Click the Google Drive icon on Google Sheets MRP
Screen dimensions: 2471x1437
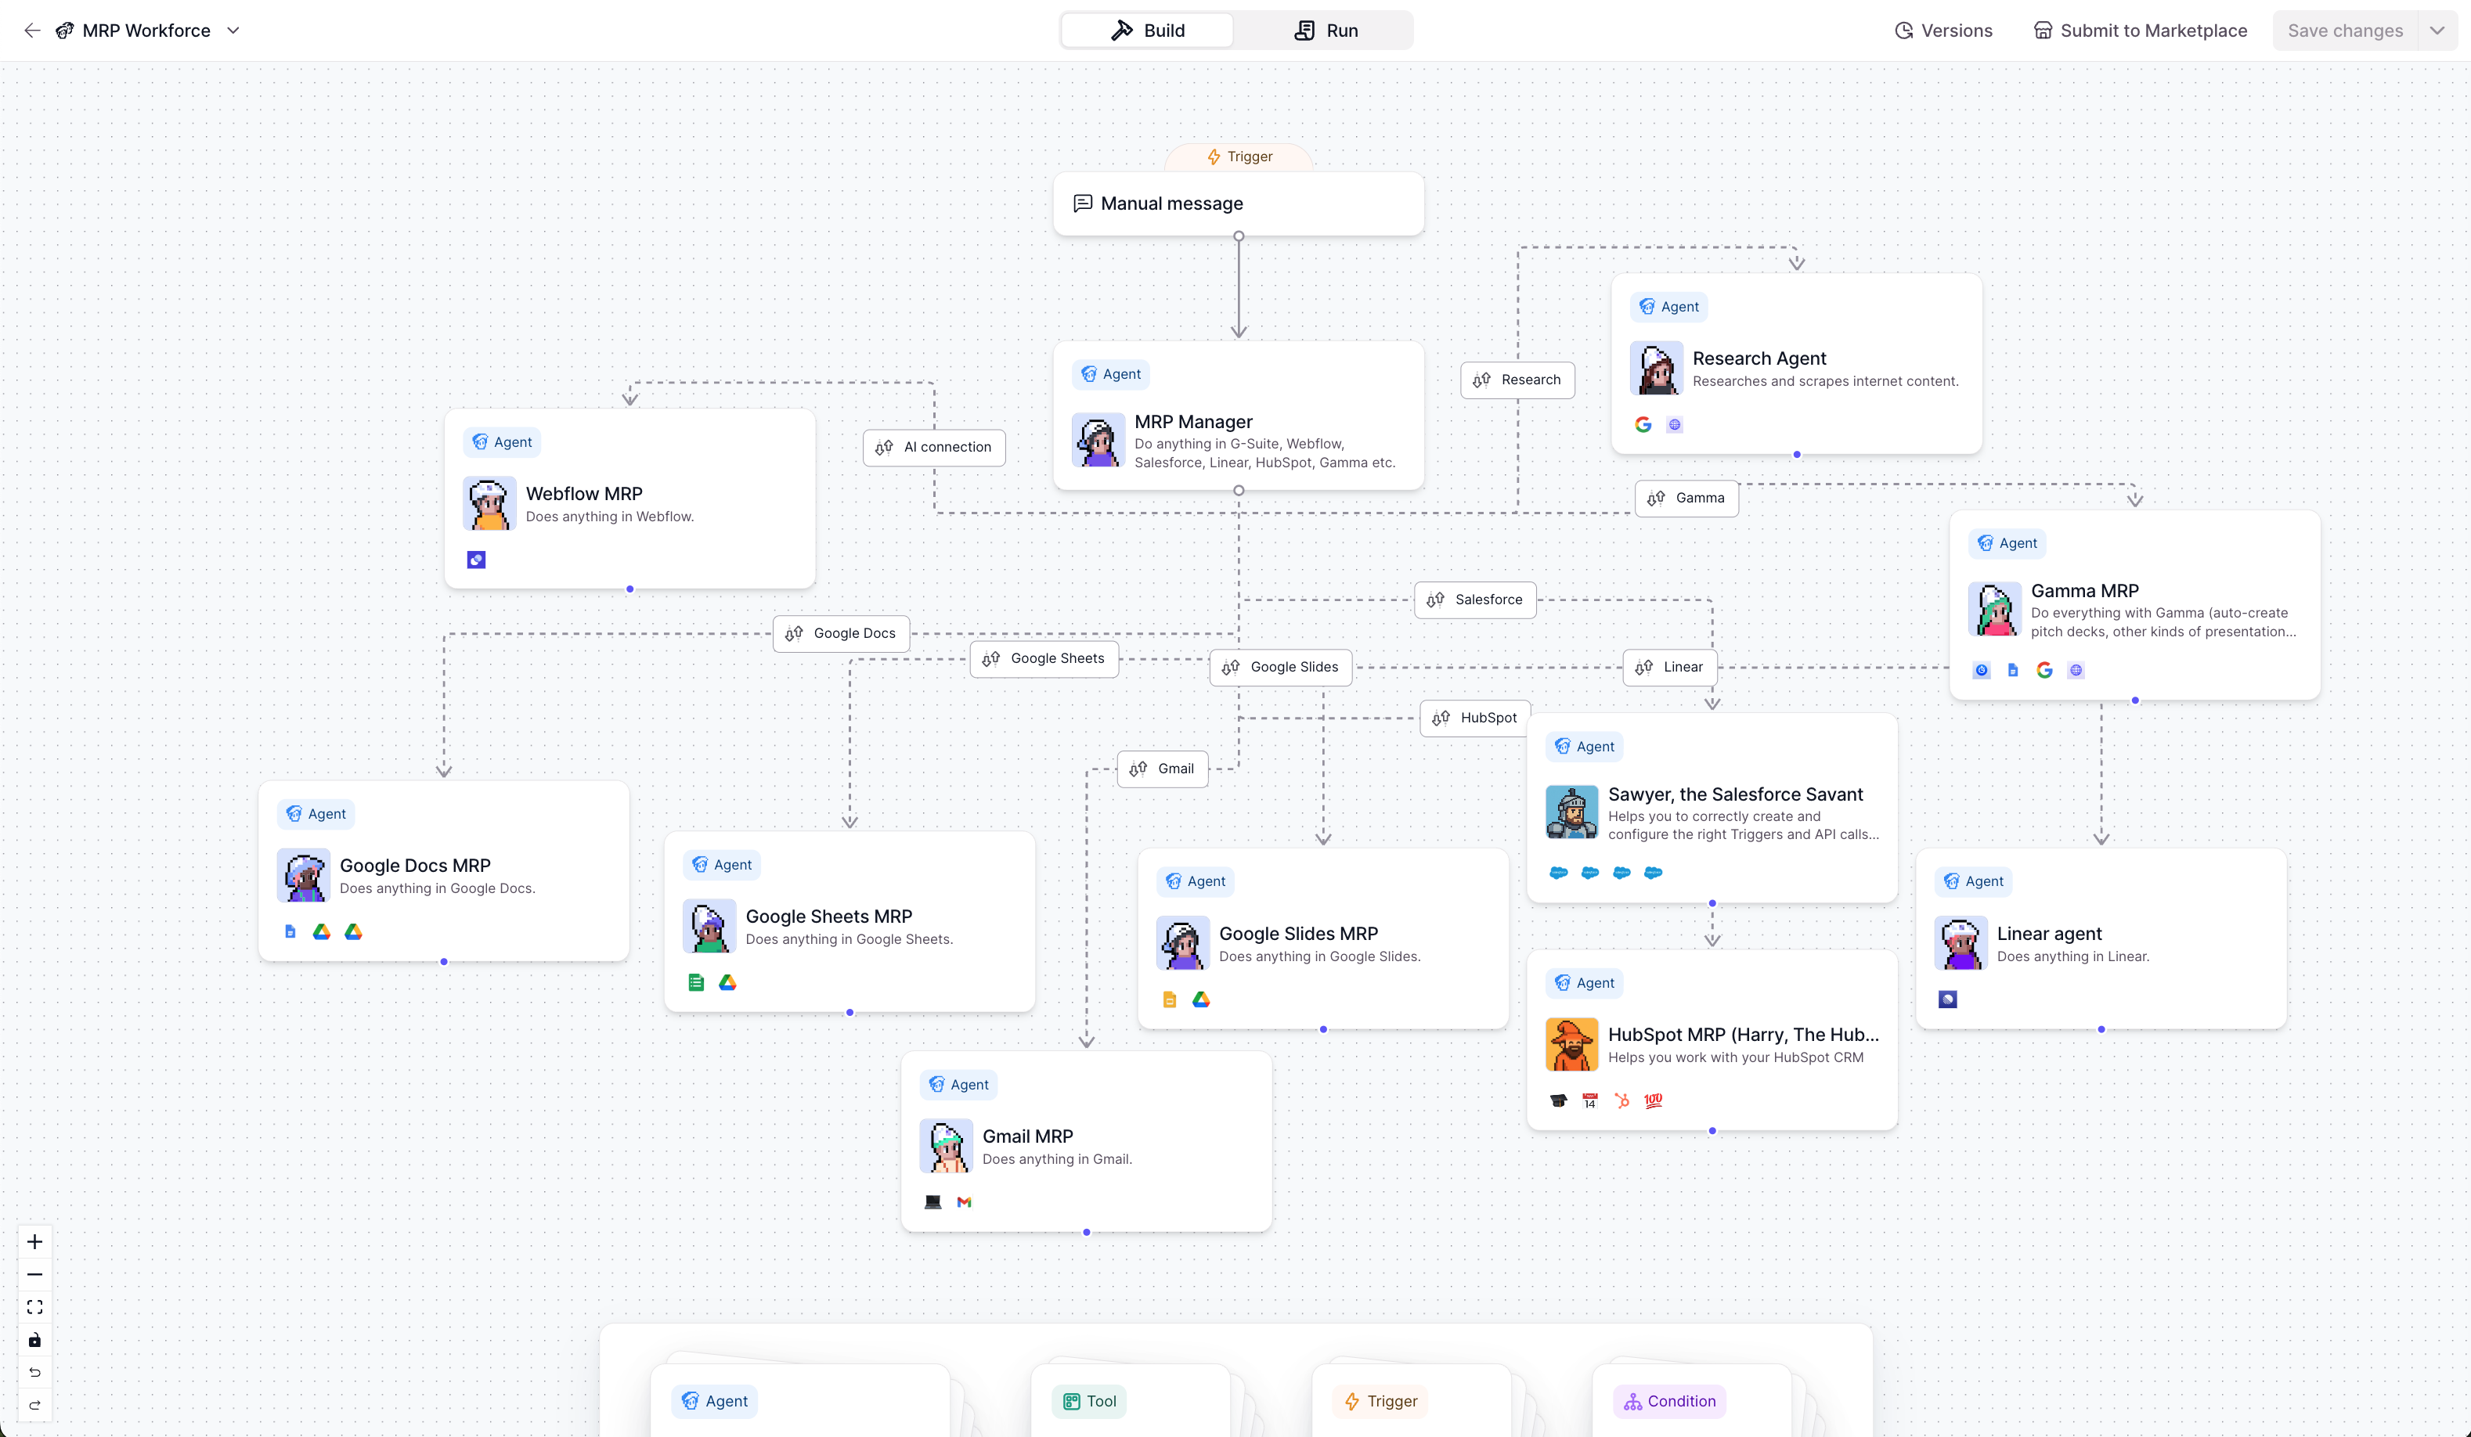[x=727, y=982]
